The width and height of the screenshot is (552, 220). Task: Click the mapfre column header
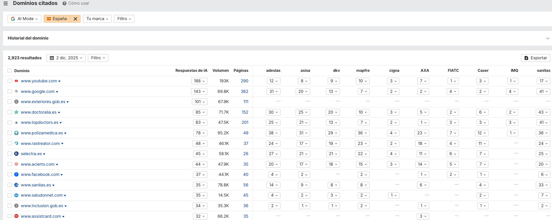pyautogui.click(x=363, y=70)
